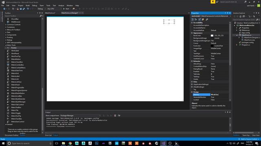This screenshot has width=261, height=146.
Task: Click the Search Toolbox input field
Action: (x=22, y=16)
